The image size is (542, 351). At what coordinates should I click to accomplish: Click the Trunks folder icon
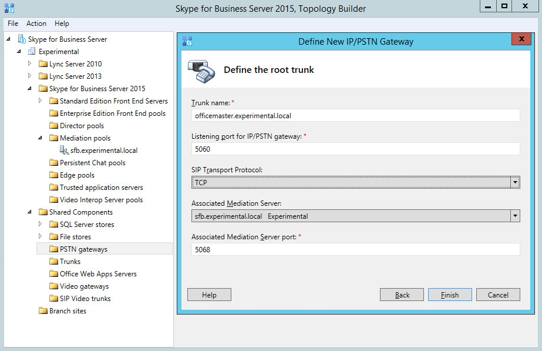(53, 262)
